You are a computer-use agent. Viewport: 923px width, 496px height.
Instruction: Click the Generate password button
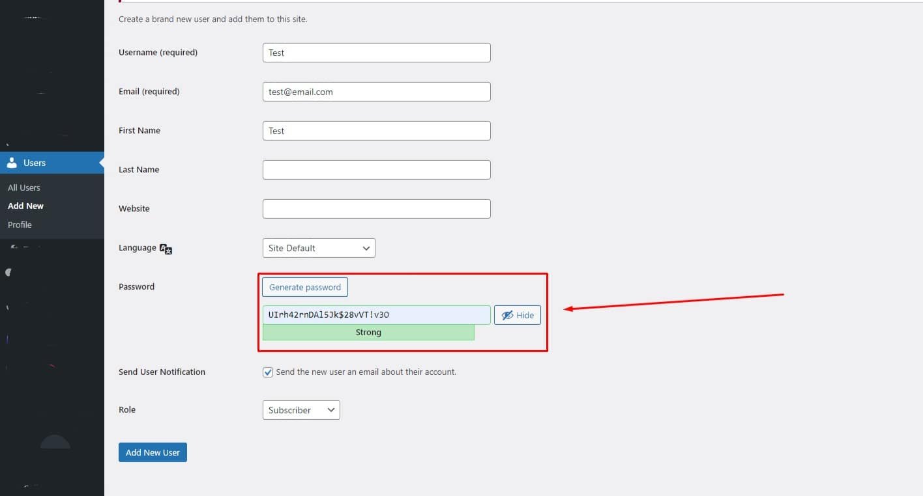305,287
